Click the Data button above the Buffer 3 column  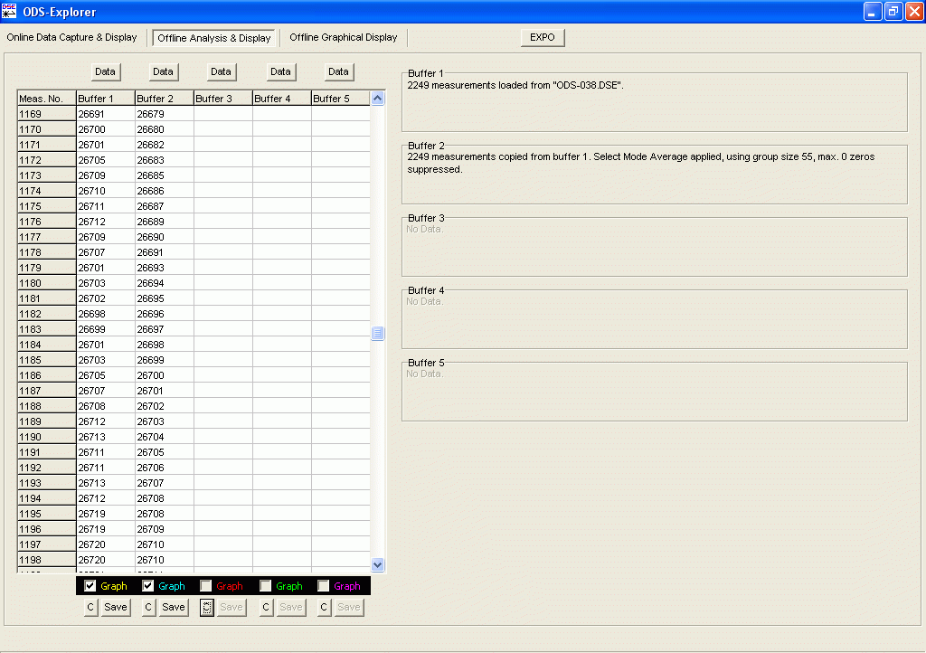click(221, 71)
